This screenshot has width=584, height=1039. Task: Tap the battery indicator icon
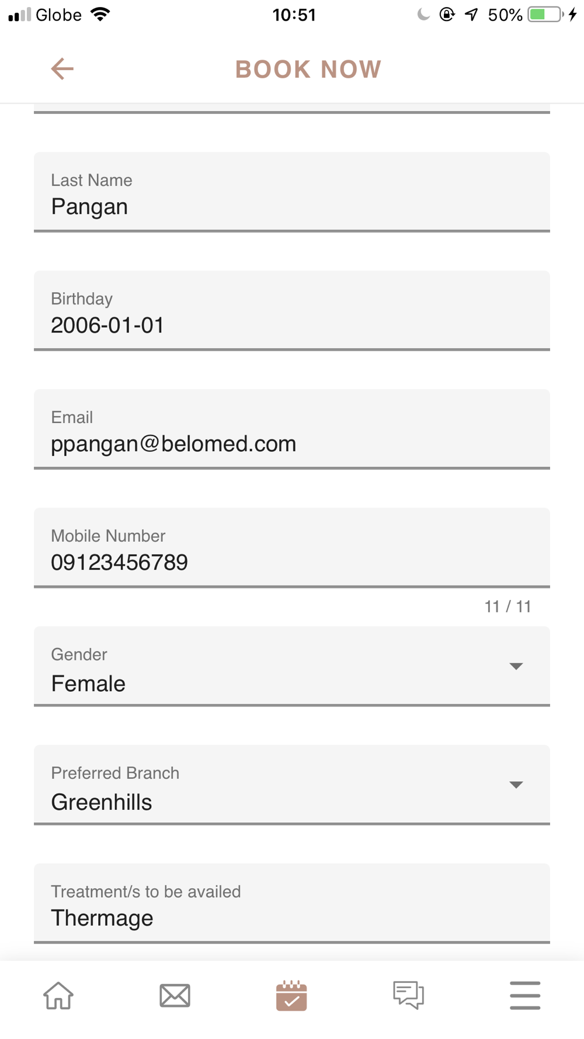click(545, 15)
